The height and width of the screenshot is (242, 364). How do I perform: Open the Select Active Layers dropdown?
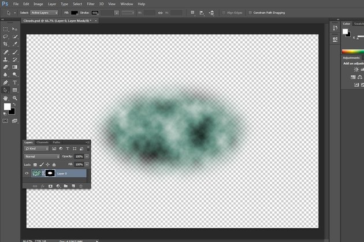[x=44, y=13]
